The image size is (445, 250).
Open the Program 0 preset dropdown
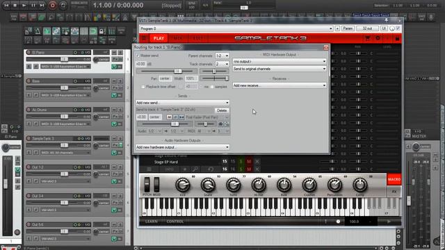236,28
